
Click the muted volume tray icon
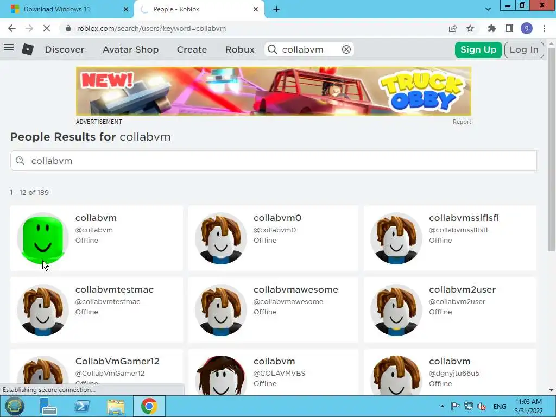482,406
